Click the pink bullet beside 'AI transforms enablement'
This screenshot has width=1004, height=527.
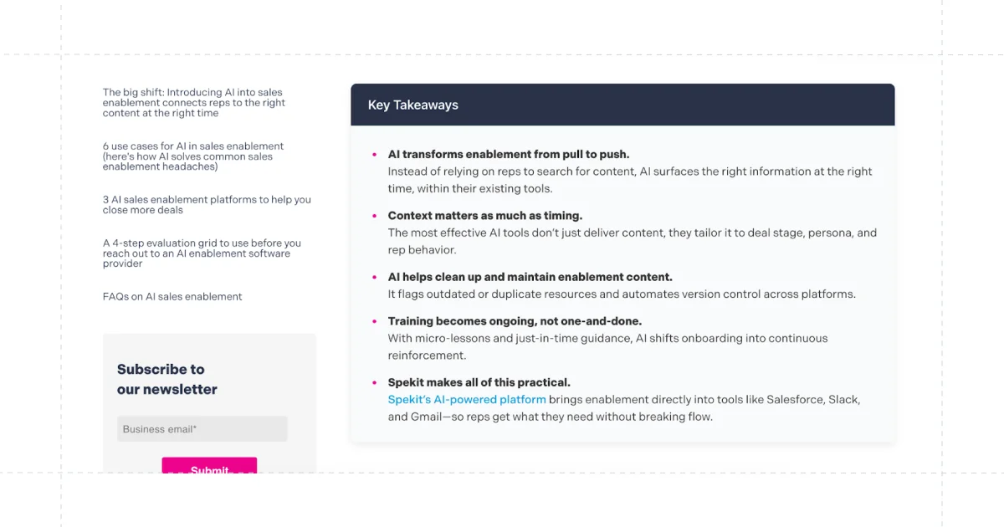[x=374, y=155]
